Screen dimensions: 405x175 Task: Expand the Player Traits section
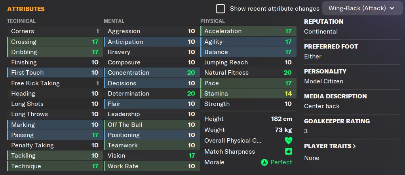click(330, 146)
